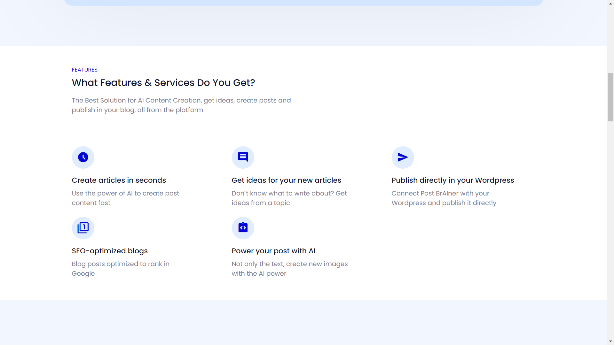Click the Not only the text description

click(290, 269)
